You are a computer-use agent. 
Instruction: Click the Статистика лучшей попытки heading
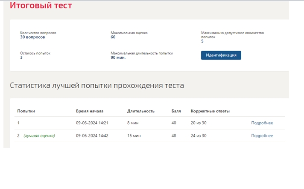[97, 86]
